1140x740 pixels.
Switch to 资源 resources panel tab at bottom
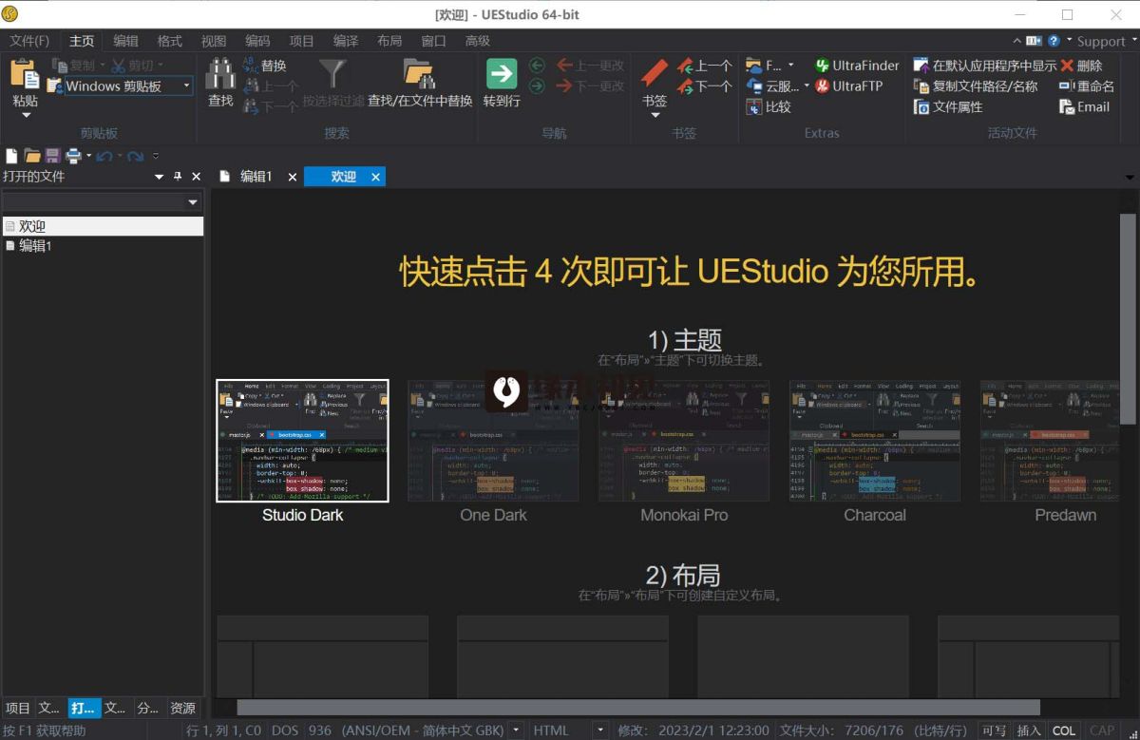point(182,708)
